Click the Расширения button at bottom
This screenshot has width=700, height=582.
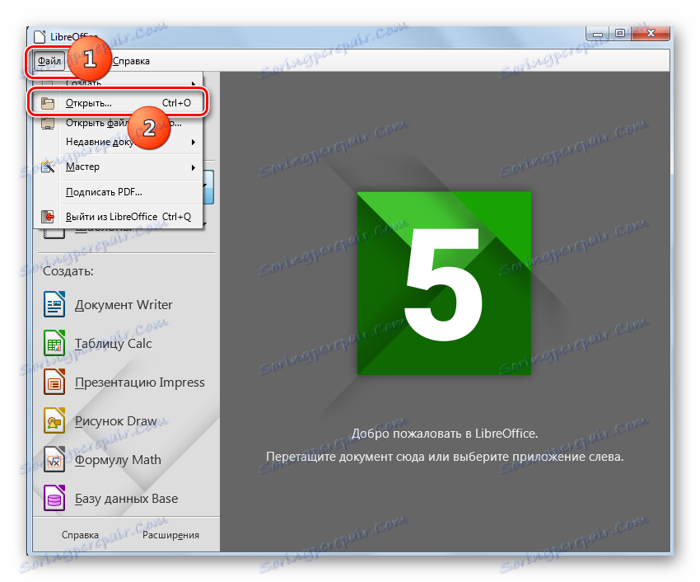pos(170,535)
